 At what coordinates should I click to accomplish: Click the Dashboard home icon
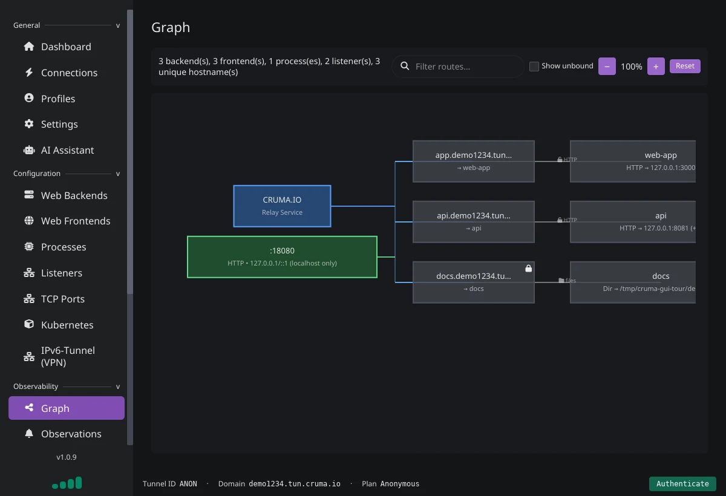tap(28, 47)
